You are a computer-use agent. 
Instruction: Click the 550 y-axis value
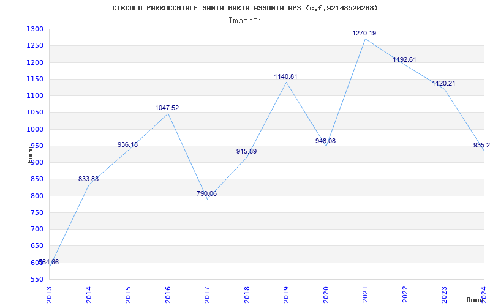coord(37,279)
